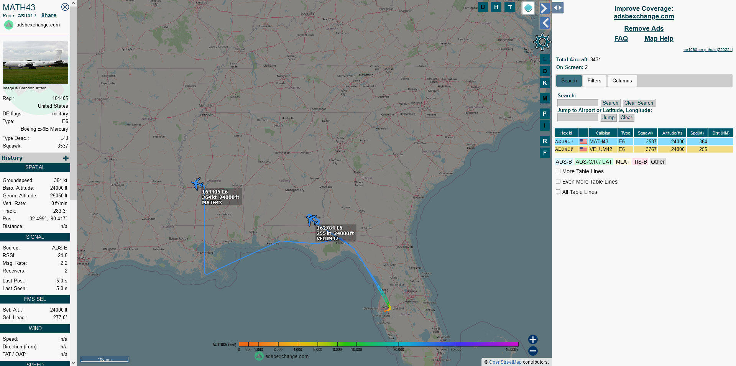Image resolution: width=736 pixels, height=366 pixels.
Task: Click the Clear Search button
Action: pos(639,103)
